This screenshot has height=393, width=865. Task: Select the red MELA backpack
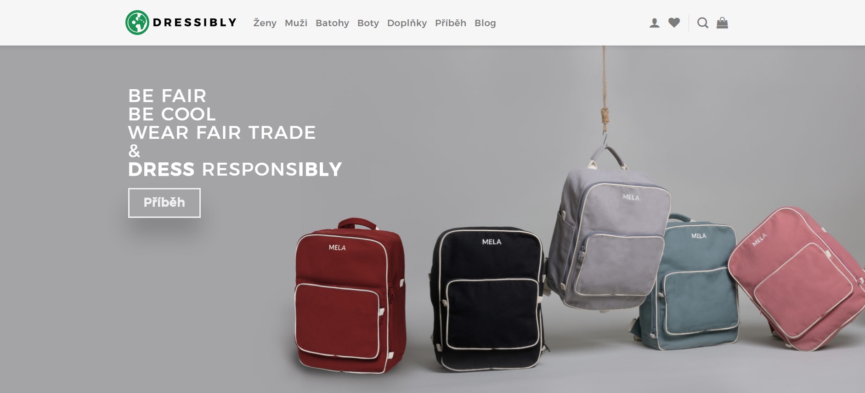[350, 296]
